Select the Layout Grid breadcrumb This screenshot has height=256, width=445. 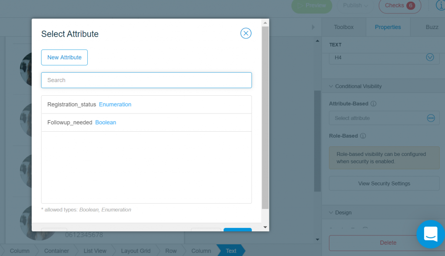136,251
